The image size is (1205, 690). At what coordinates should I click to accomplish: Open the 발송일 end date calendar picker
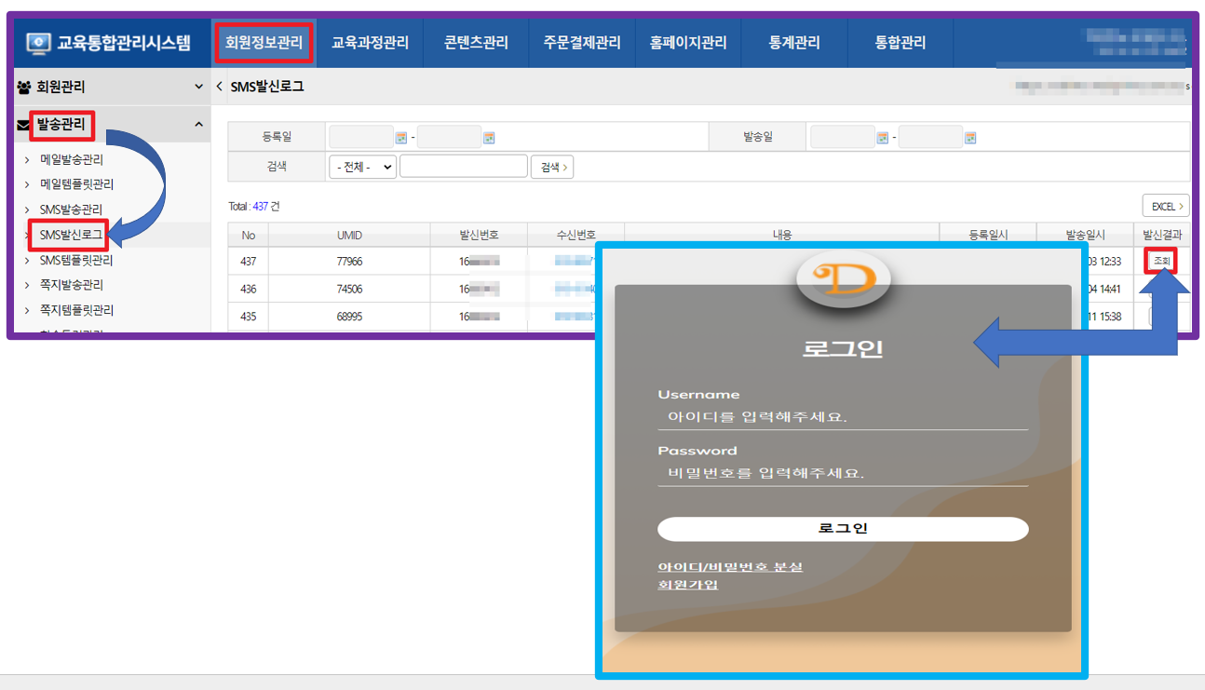coord(970,138)
